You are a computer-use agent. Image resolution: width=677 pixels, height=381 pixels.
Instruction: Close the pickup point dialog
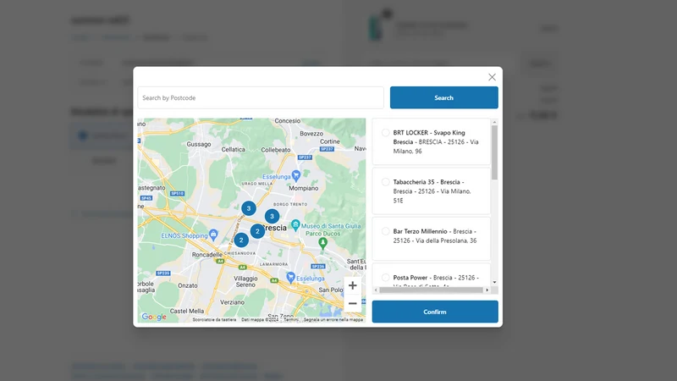(492, 77)
